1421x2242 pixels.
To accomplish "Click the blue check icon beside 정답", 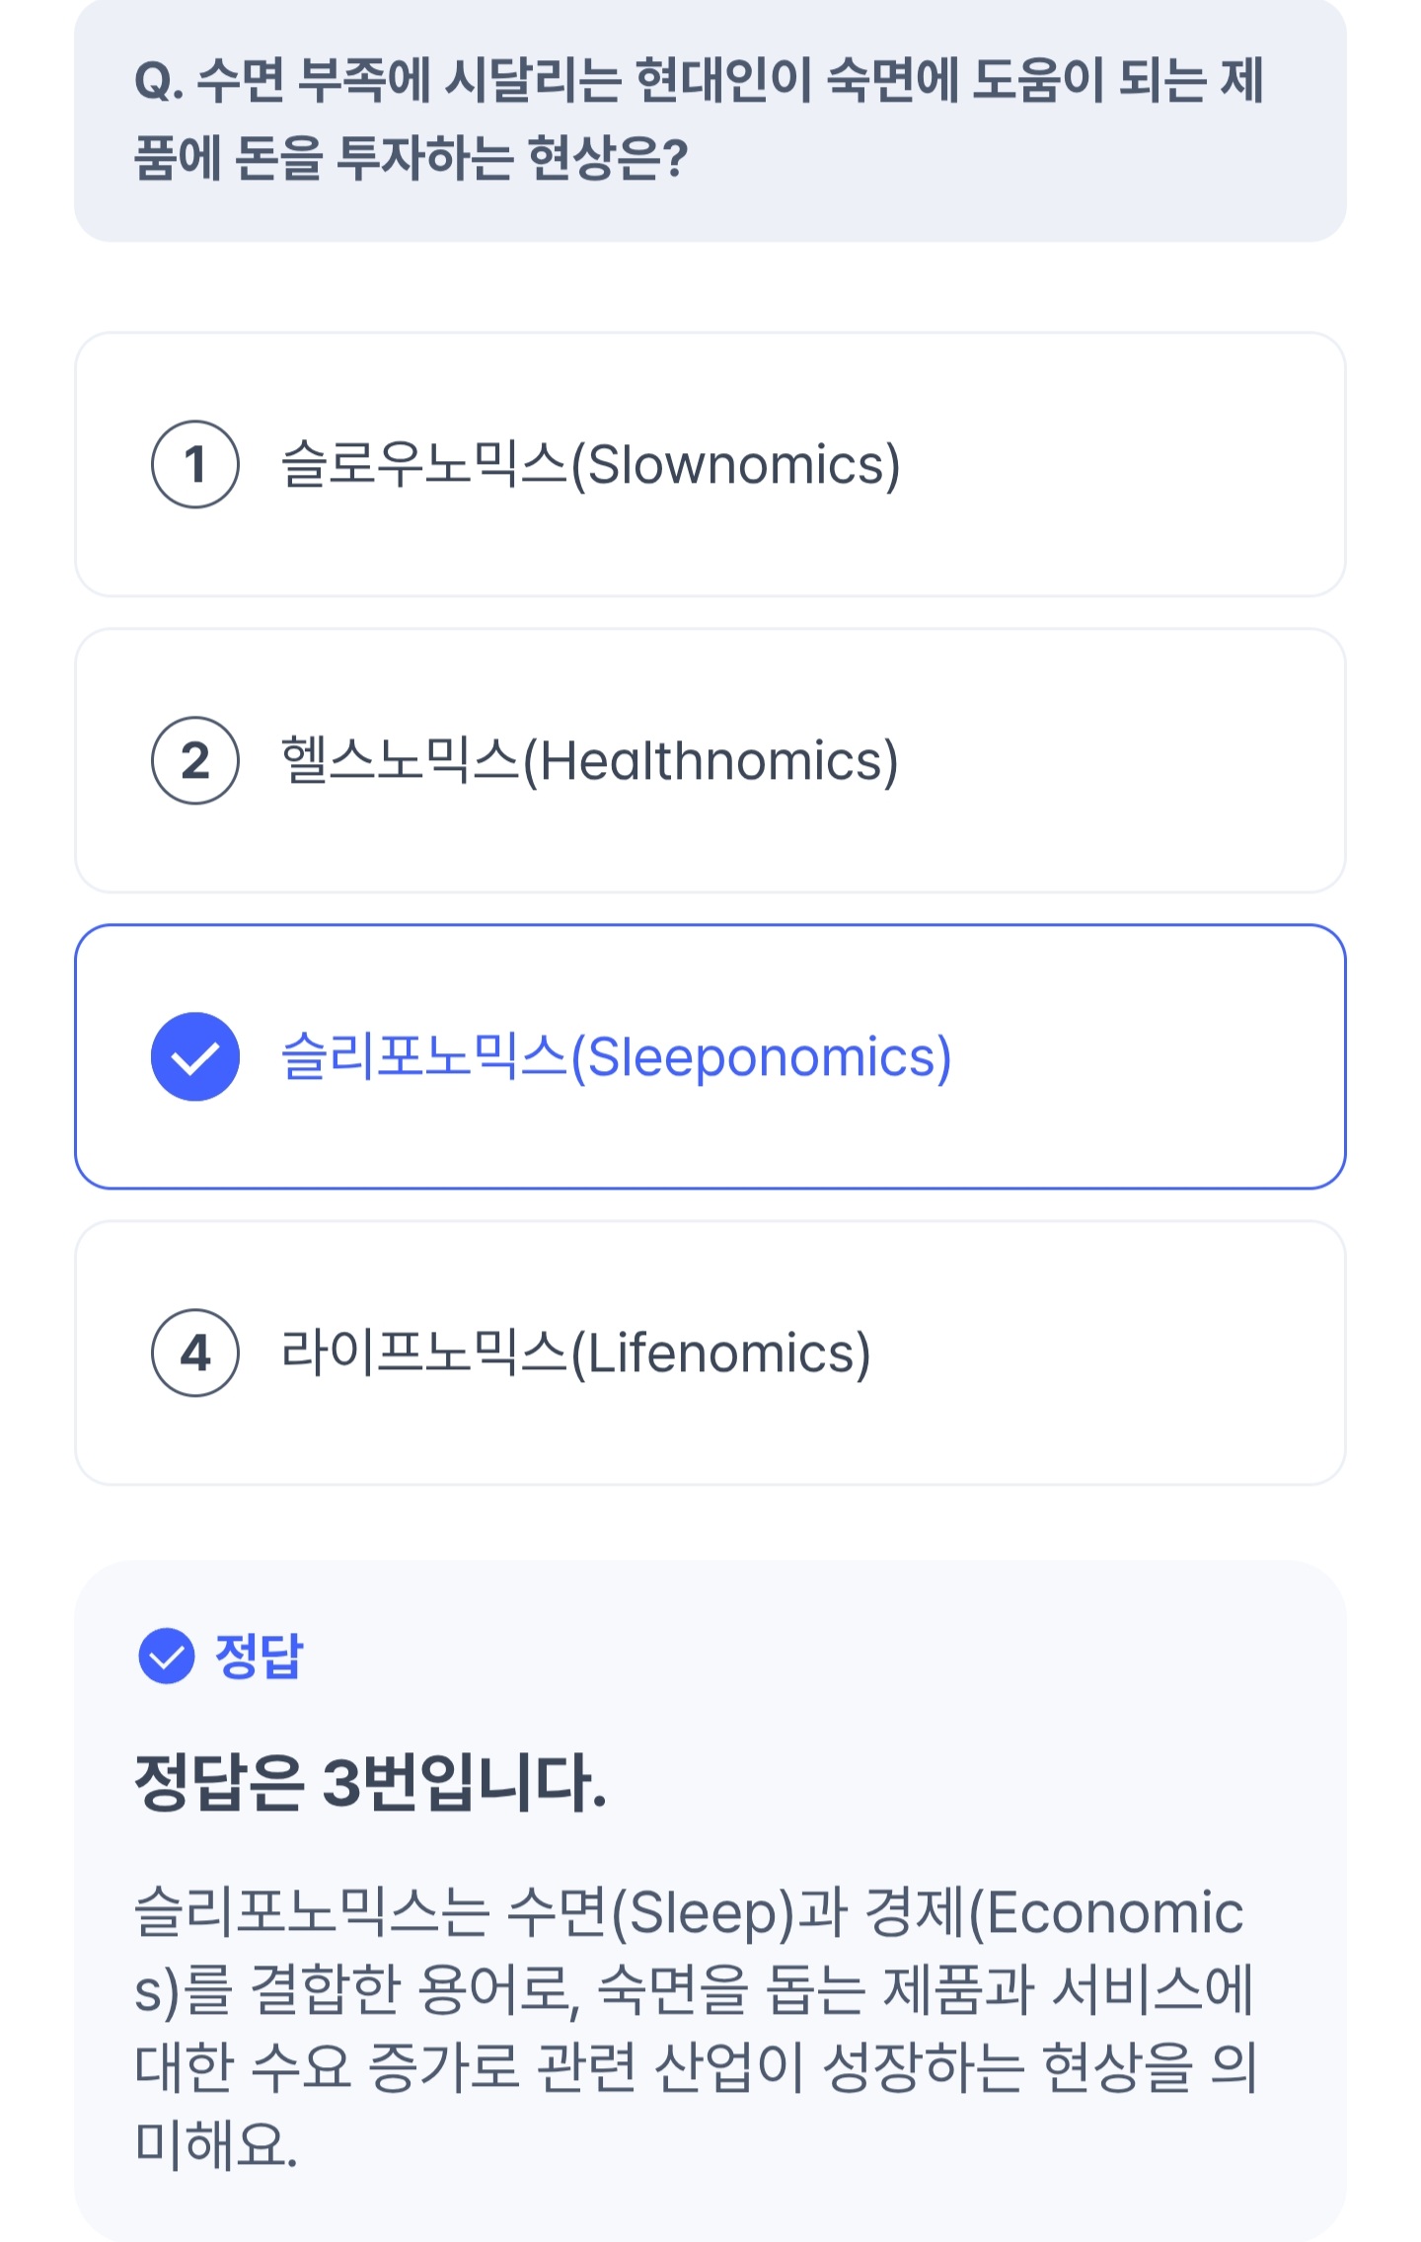I will pos(166,1656).
